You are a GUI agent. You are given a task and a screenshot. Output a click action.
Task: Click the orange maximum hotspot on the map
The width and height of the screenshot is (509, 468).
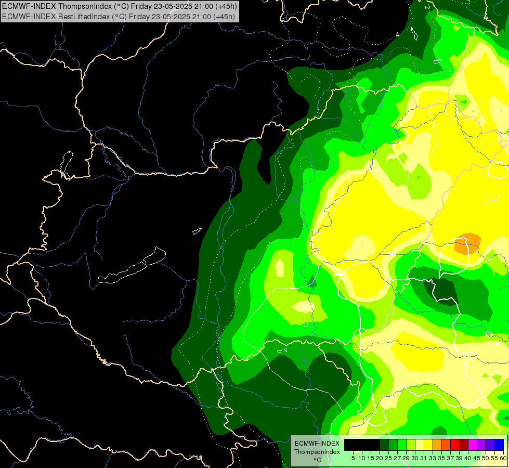click(x=467, y=243)
